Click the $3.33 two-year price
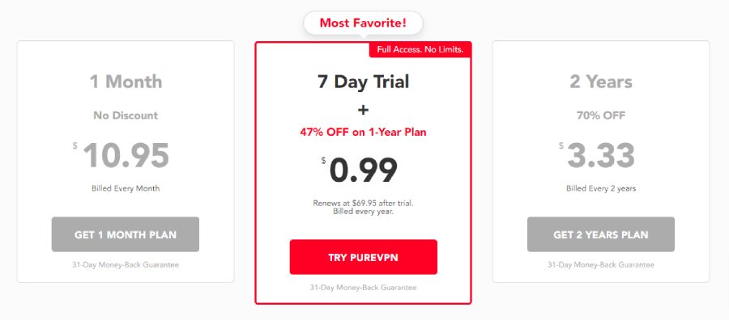 [597, 155]
